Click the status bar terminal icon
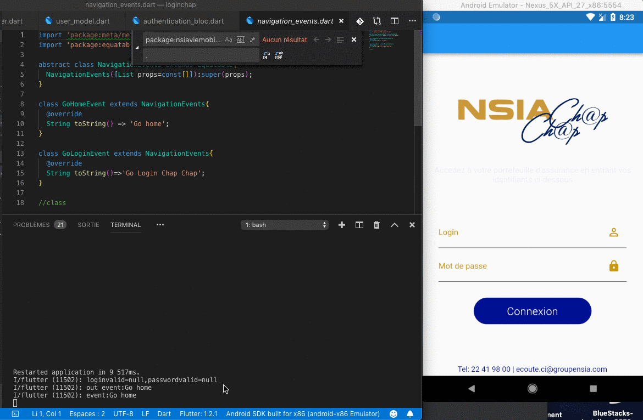Image resolution: width=643 pixels, height=420 pixels. (15, 414)
